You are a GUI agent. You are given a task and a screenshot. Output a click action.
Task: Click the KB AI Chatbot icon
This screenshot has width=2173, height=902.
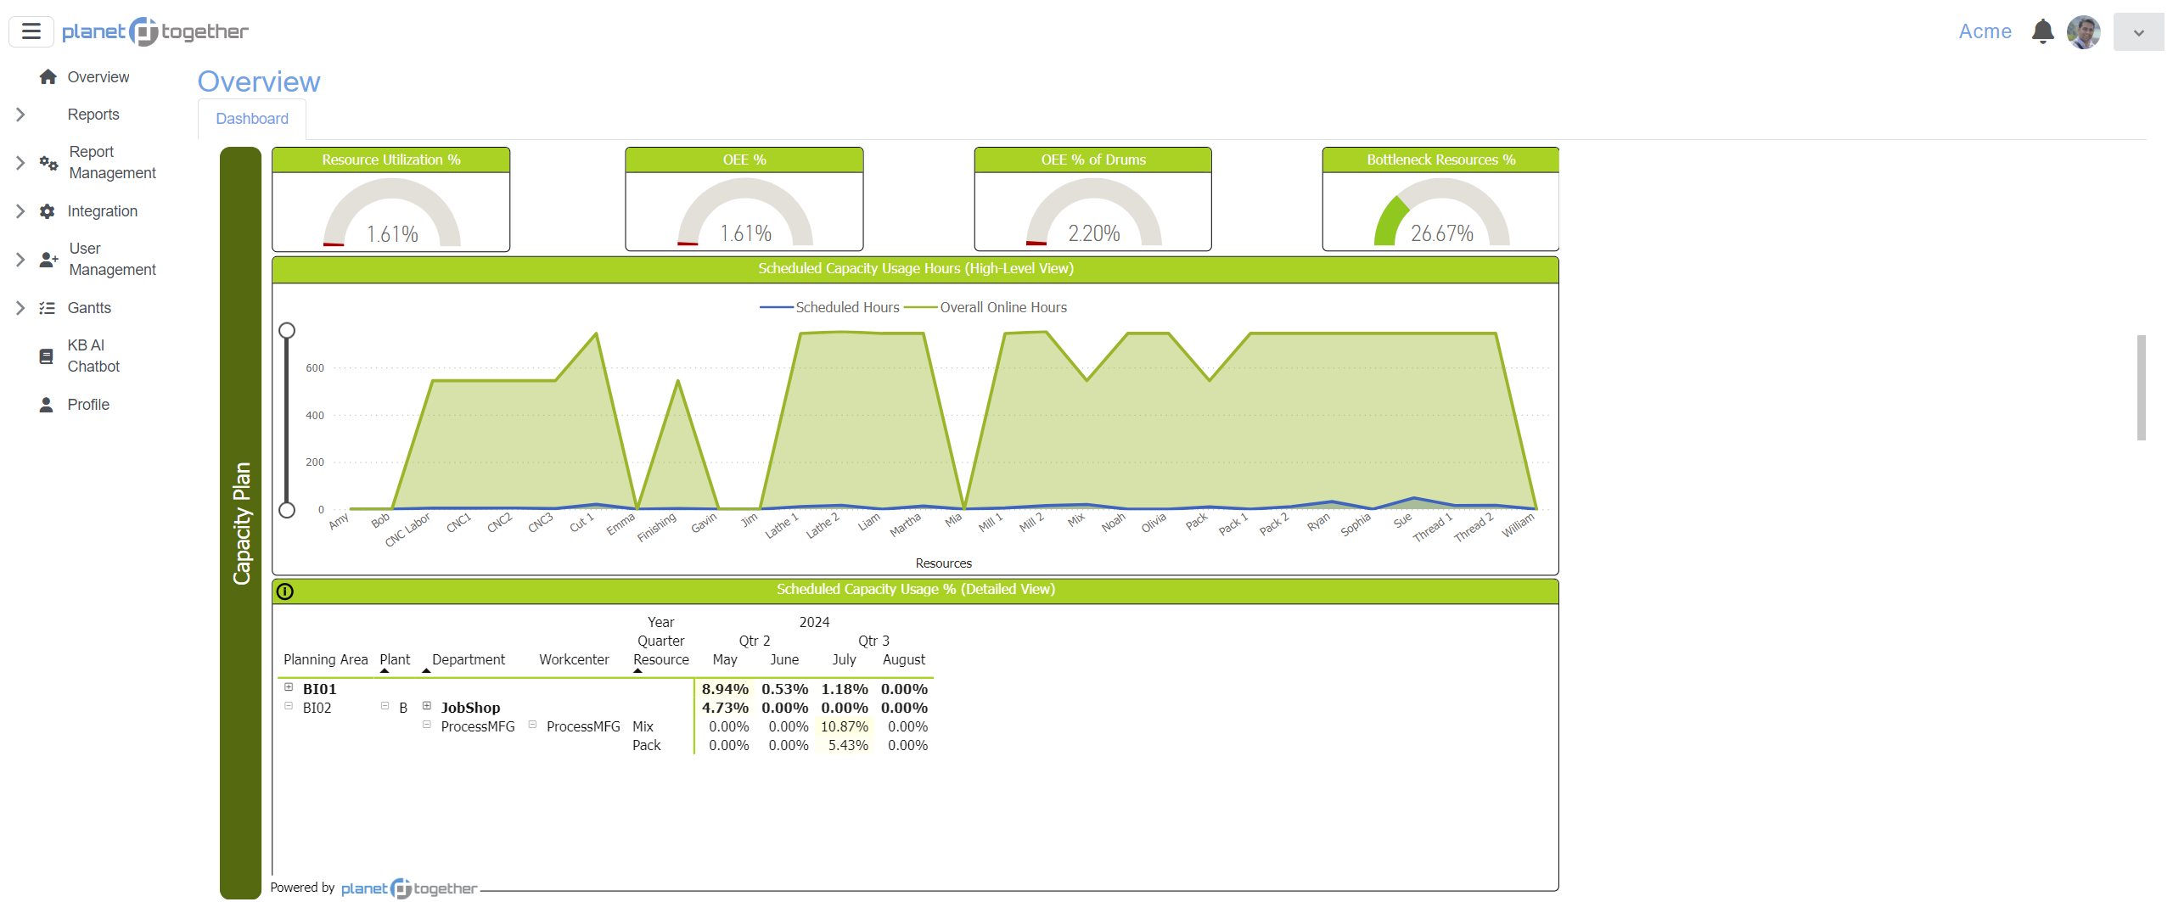coord(47,356)
